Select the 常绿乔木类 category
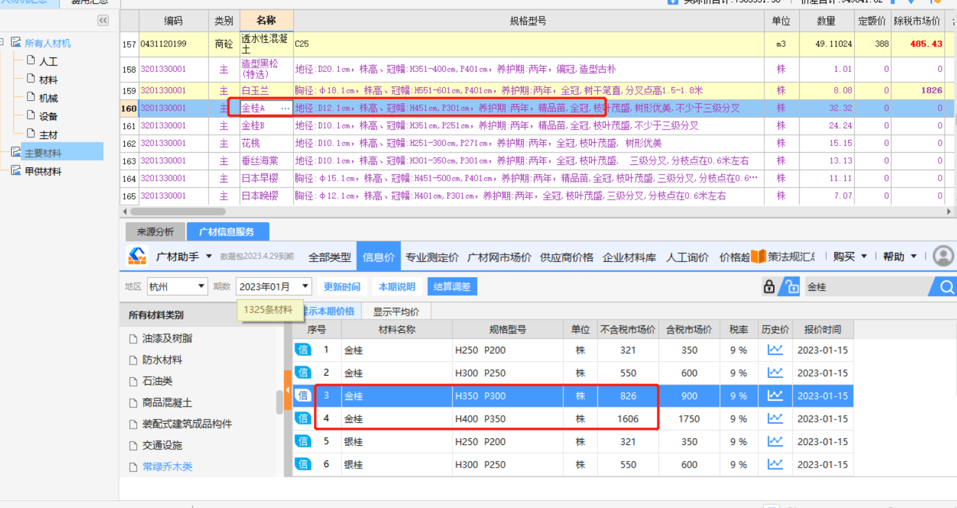 click(x=167, y=466)
